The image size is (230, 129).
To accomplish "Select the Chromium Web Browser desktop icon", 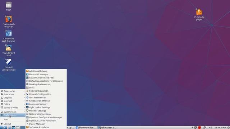I will [9, 36].
